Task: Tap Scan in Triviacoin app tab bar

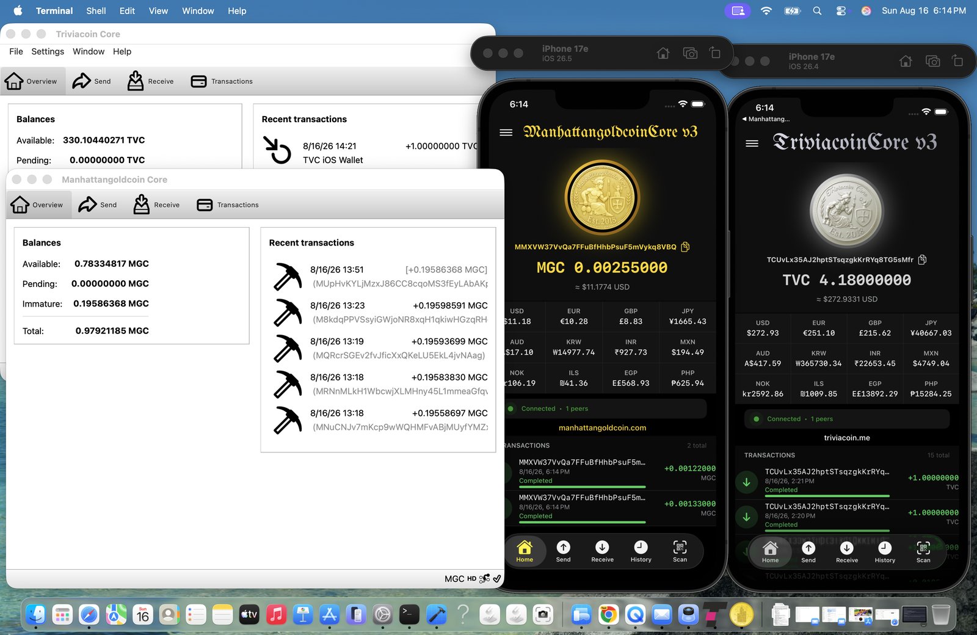Action: 923,552
